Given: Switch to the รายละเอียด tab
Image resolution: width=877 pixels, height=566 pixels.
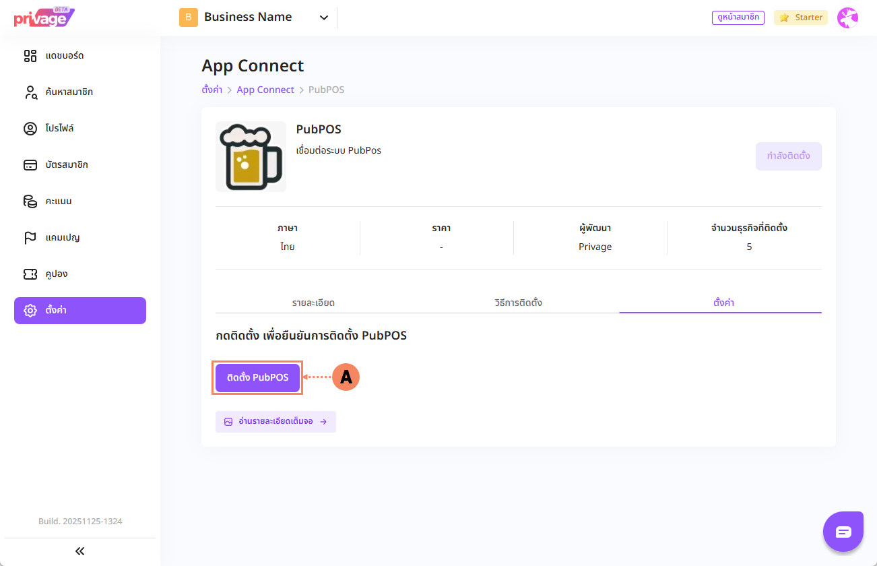Looking at the screenshot, I should [313, 303].
